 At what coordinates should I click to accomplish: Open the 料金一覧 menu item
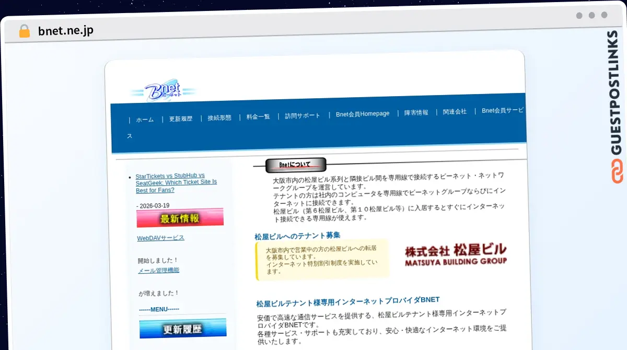(258, 116)
